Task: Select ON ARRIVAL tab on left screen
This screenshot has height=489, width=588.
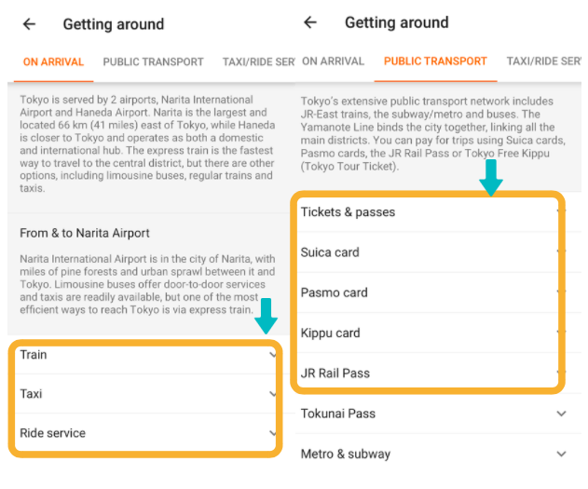Action: (x=53, y=61)
